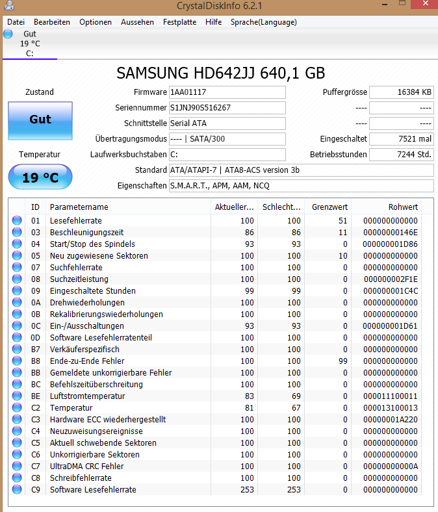Click the Firmware field 1AA01117
The height and width of the screenshot is (512, 438).
(x=227, y=92)
